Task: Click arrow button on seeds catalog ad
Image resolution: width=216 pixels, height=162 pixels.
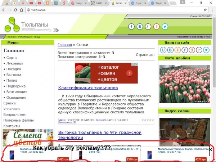Action: 130,73
